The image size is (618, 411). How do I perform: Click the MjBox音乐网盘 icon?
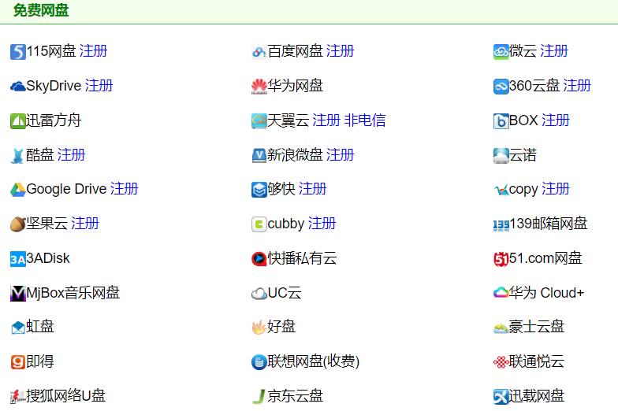17,293
